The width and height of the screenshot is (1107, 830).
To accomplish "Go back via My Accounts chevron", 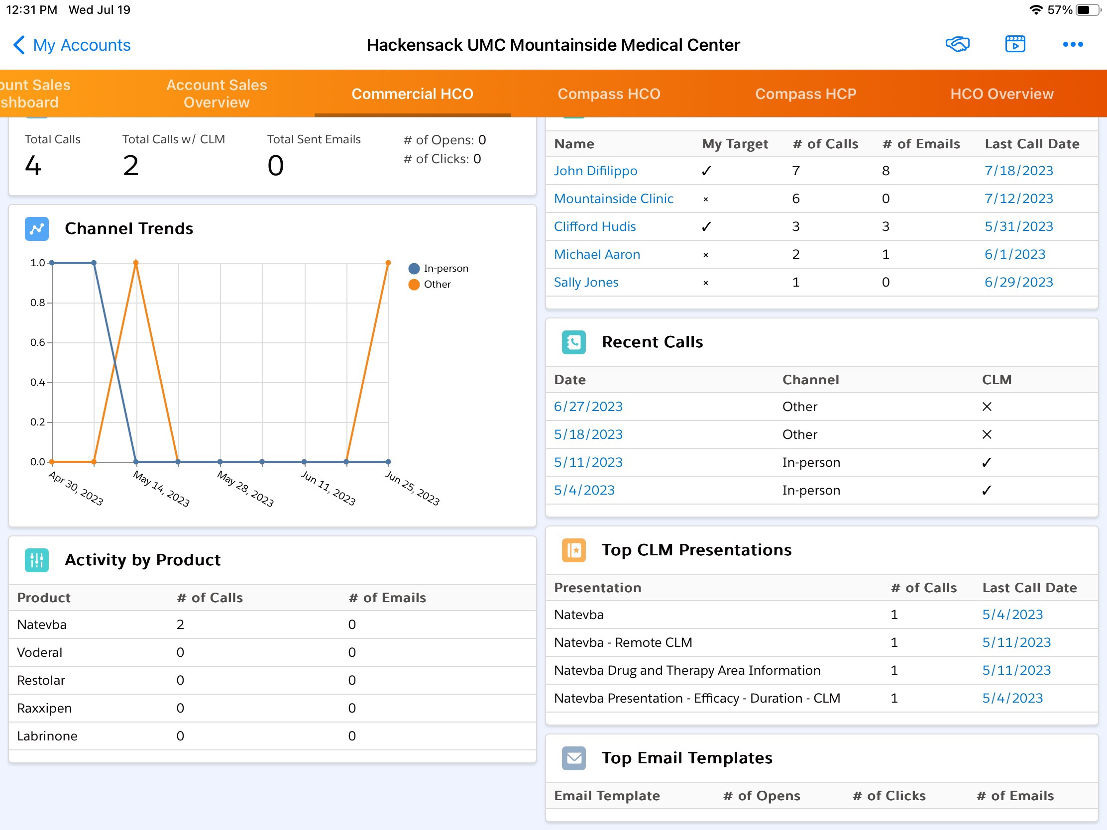I will click(x=19, y=45).
